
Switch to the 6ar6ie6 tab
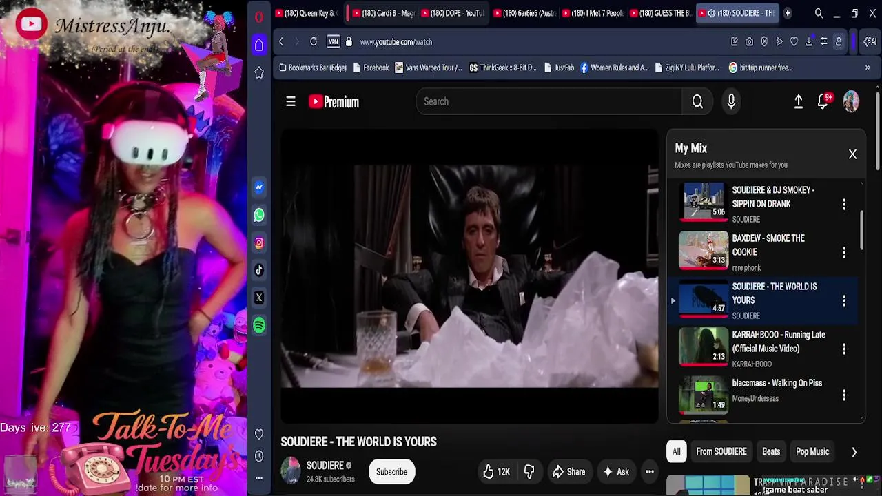tap(524, 13)
